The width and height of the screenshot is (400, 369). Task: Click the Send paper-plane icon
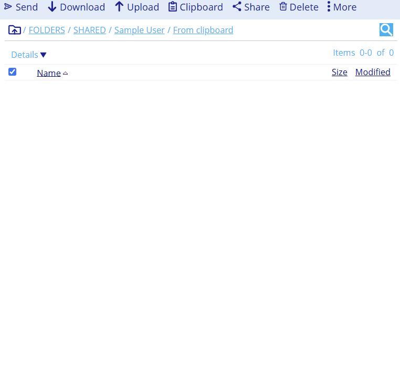pos(8,7)
